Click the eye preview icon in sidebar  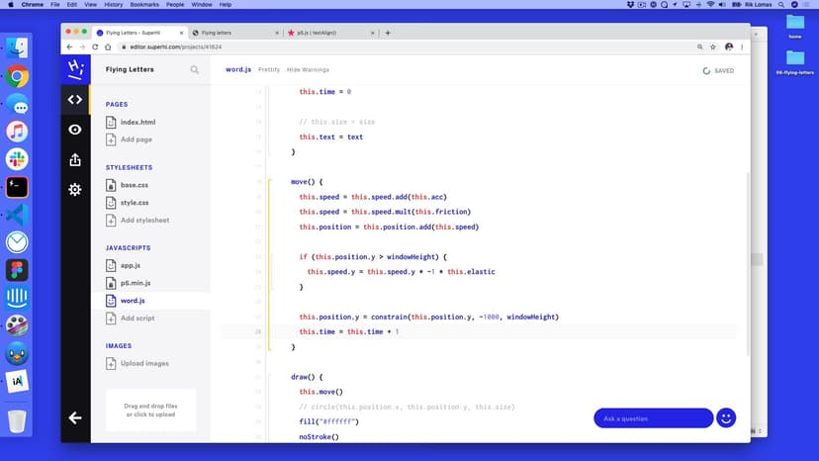click(75, 130)
